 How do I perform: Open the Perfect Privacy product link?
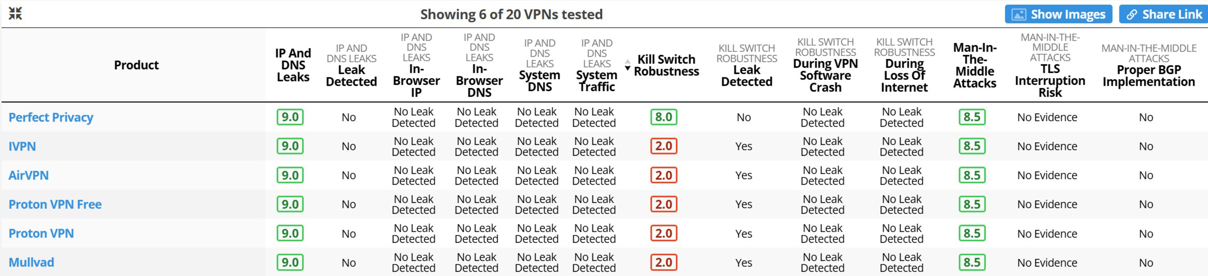click(x=51, y=117)
